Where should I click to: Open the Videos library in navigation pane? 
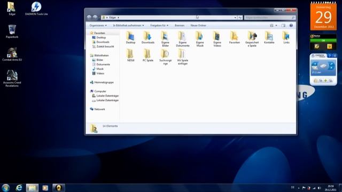coord(100,74)
